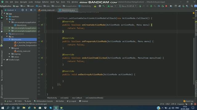Image resolution: width=197 pixels, height=110 pixels.
Task: Open the Android Profiler toolbar icon
Action: 159,6
